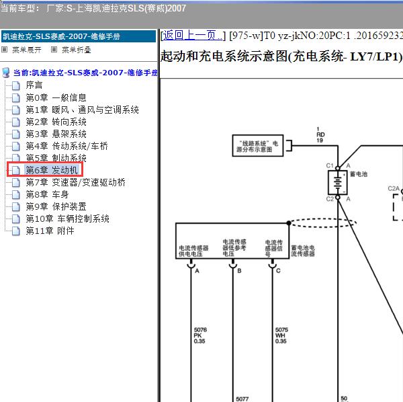This screenshot has width=403, height=402.
Task: Open 第10章 车辆控制系统
Action: coord(68,218)
